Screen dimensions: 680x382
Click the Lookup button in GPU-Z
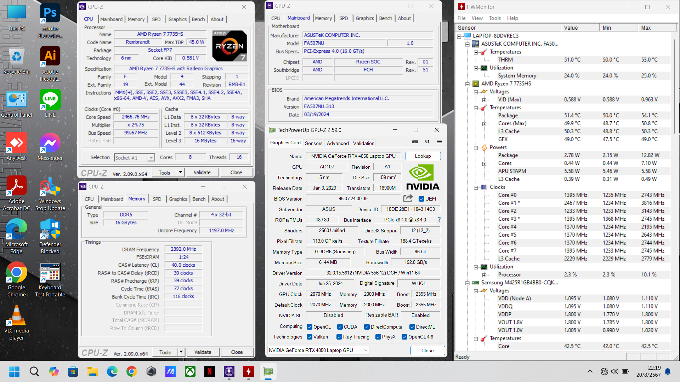click(x=423, y=156)
